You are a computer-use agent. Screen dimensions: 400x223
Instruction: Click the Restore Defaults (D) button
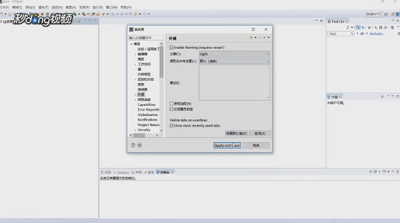(x=236, y=133)
